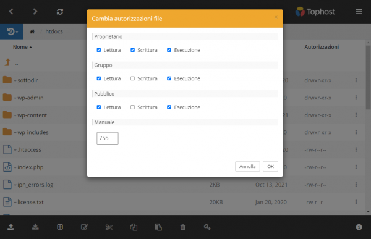Toggle Pubblico Esecuzione checkbox
This screenshot has height=239, width=371.
coord(169,107)
